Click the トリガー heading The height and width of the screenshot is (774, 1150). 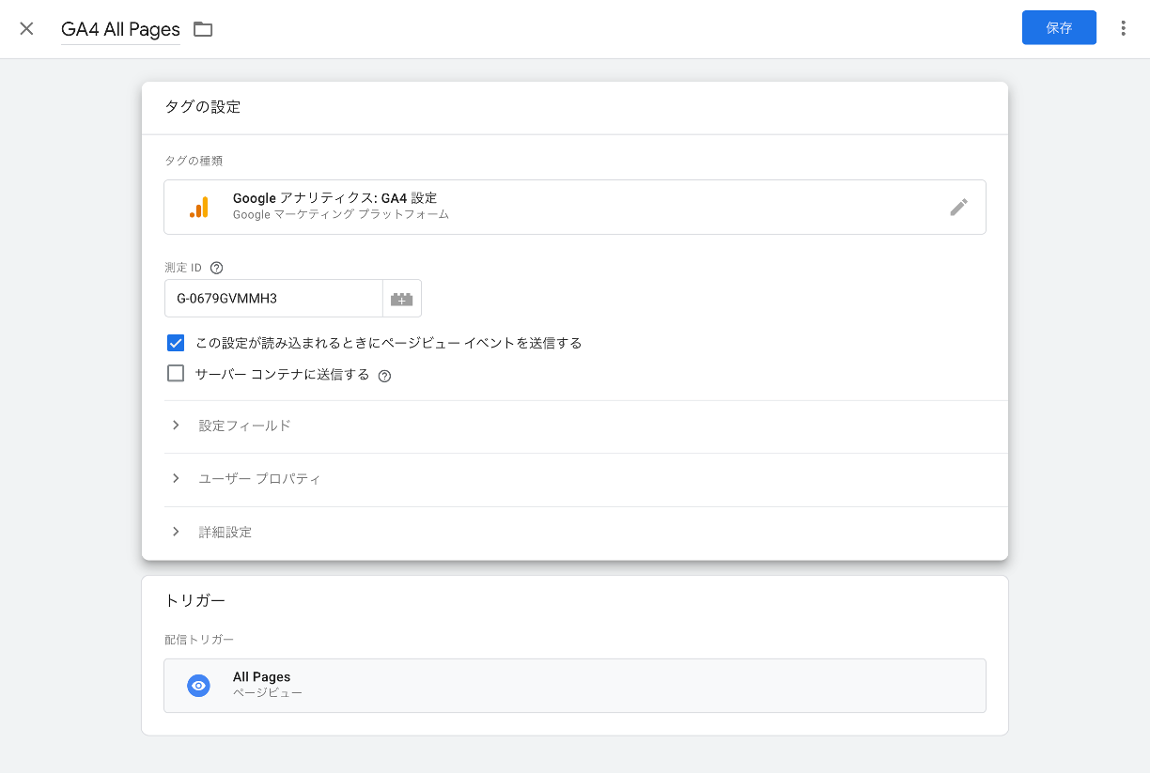(195, 600)
